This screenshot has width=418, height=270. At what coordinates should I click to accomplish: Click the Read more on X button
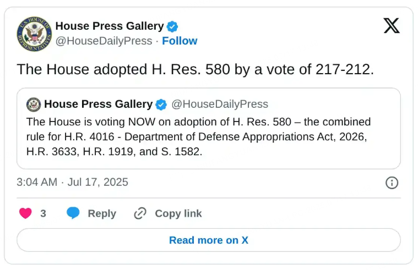click(x=209, y=240)
